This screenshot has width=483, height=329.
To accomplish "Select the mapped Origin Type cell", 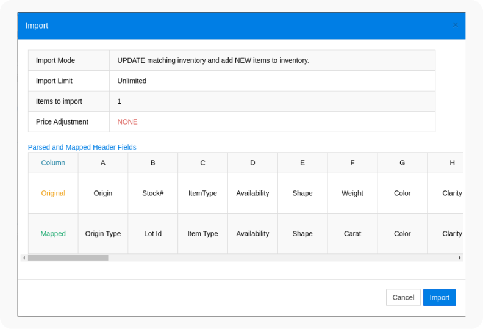I will [103, 234].
